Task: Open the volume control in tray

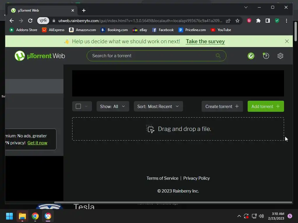Action: pos(261,216)
